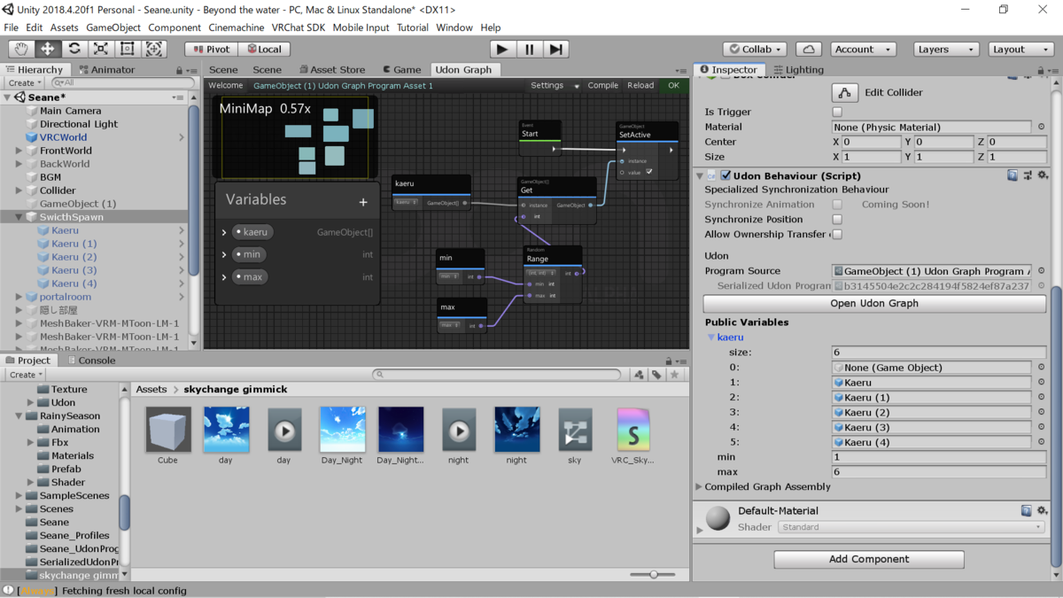Screen dimensions: 1063x598
Task: Switch to the Game tab
Action: click(402, 69)
